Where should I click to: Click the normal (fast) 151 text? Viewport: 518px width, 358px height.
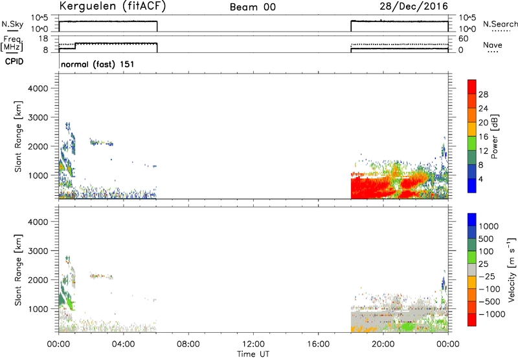pos(98,64)
